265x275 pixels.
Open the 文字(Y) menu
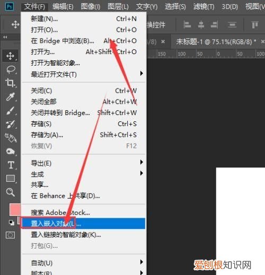[x=147, y=7]
